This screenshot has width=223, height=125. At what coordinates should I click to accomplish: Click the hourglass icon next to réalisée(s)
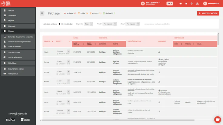pyautogui.click(x=104, y=13)
